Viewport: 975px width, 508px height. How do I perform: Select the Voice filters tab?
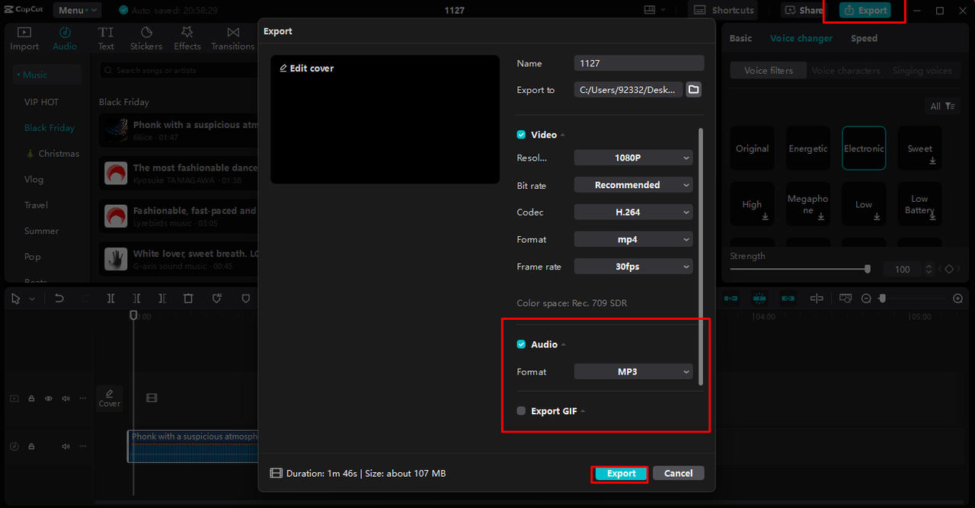tap(769, 70)
